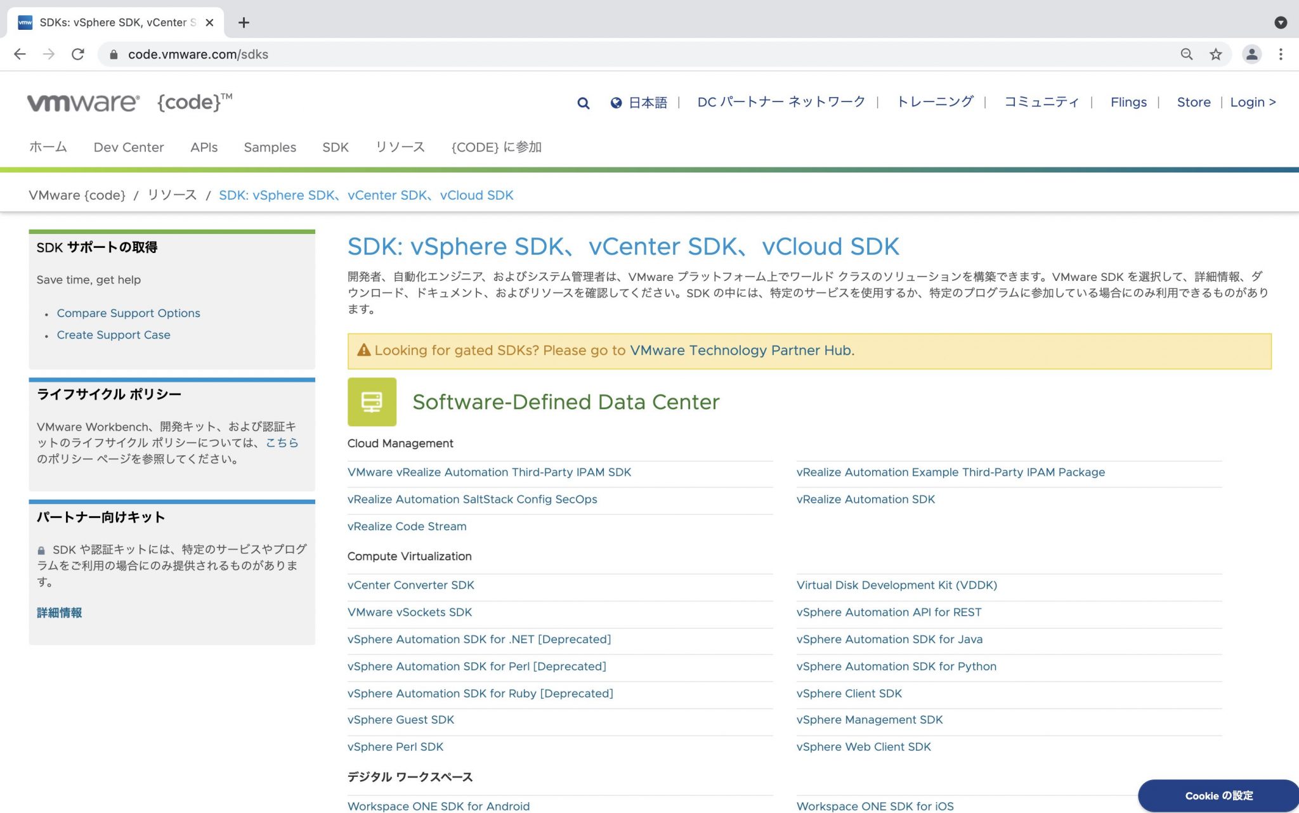
Task: Open a new browser tab
Action: click(244, 23)
